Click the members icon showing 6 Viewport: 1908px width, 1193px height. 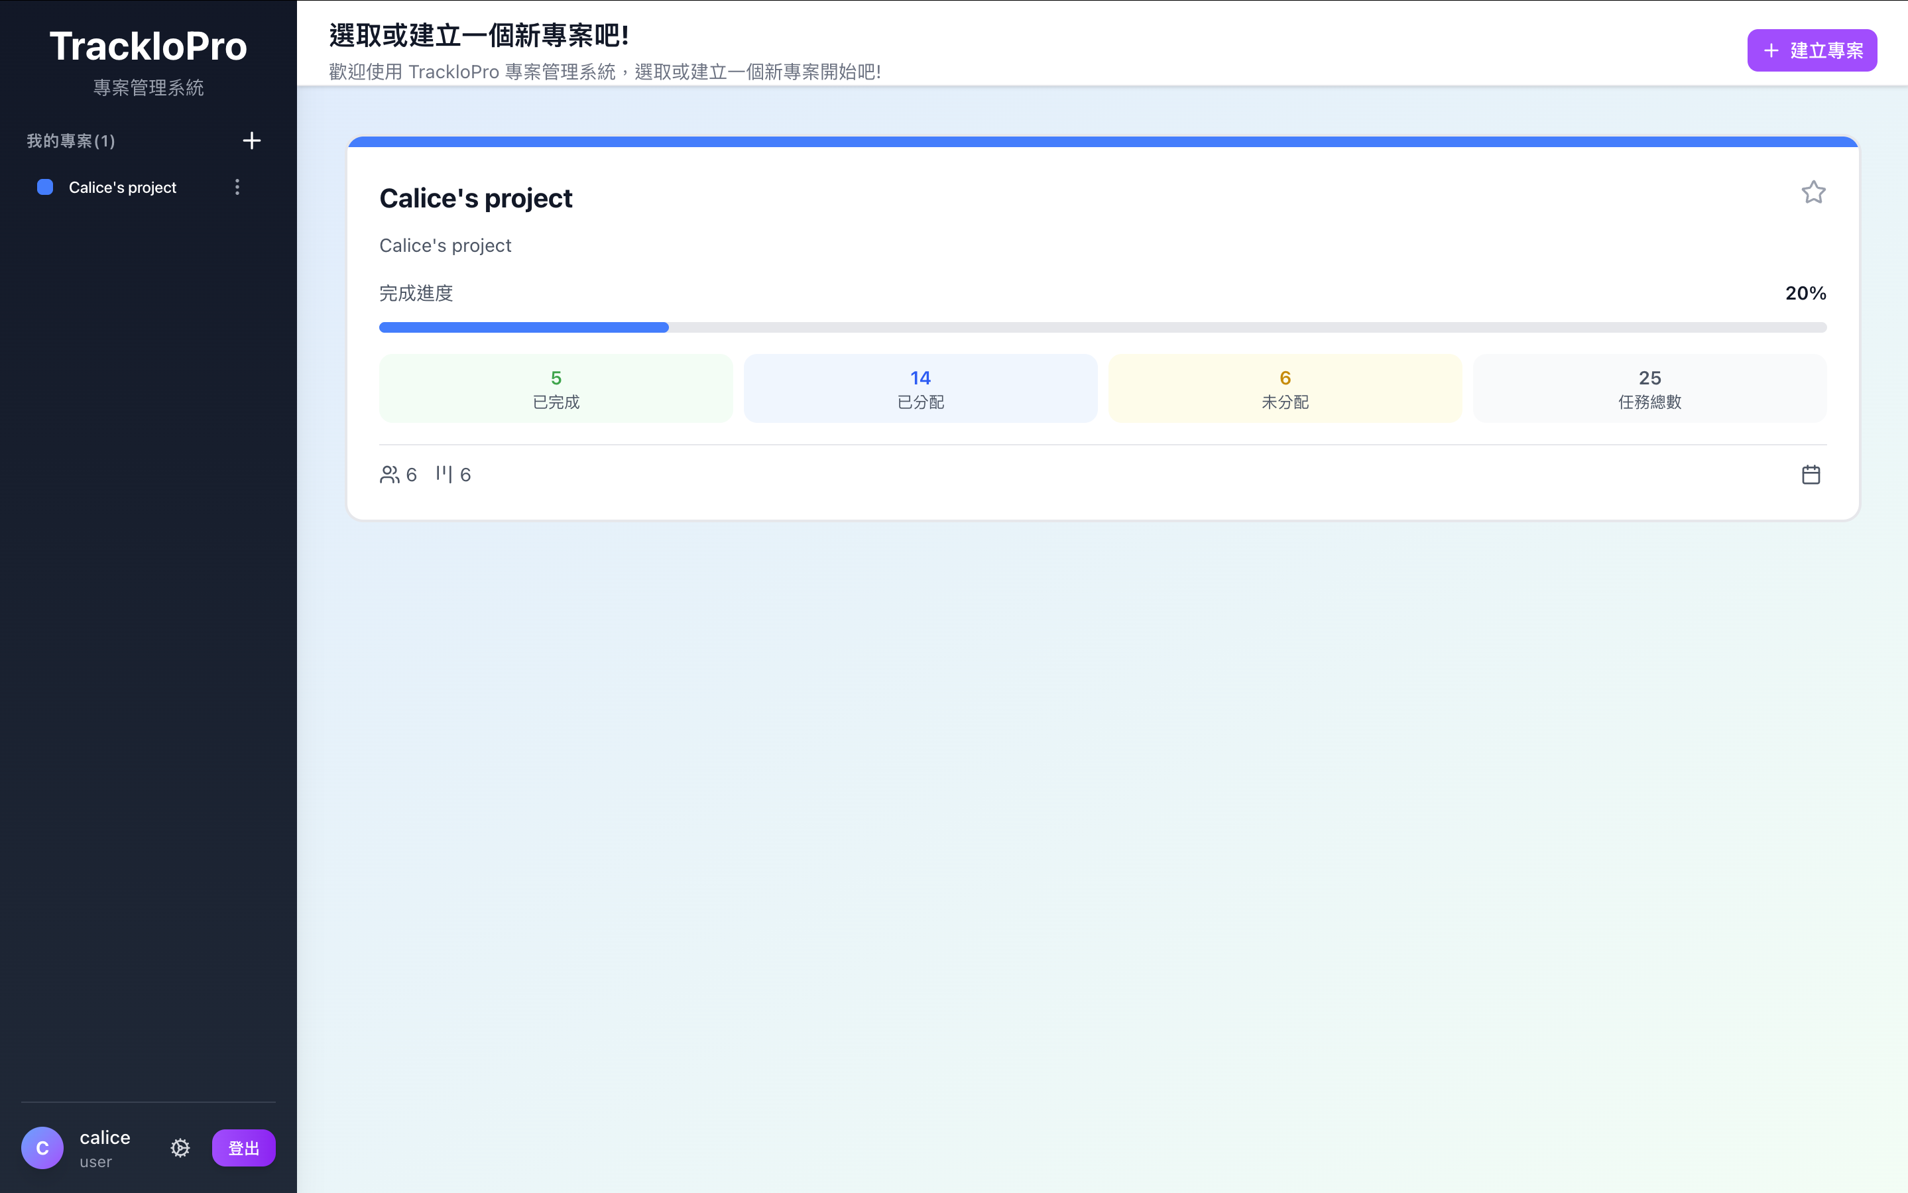[389, 473]
